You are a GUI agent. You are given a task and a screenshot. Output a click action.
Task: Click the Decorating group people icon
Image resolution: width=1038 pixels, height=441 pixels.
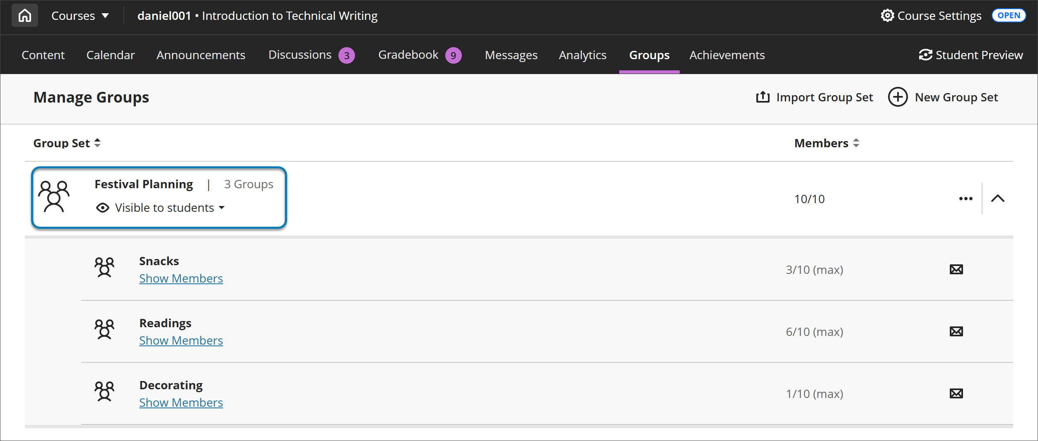(104, 391)
